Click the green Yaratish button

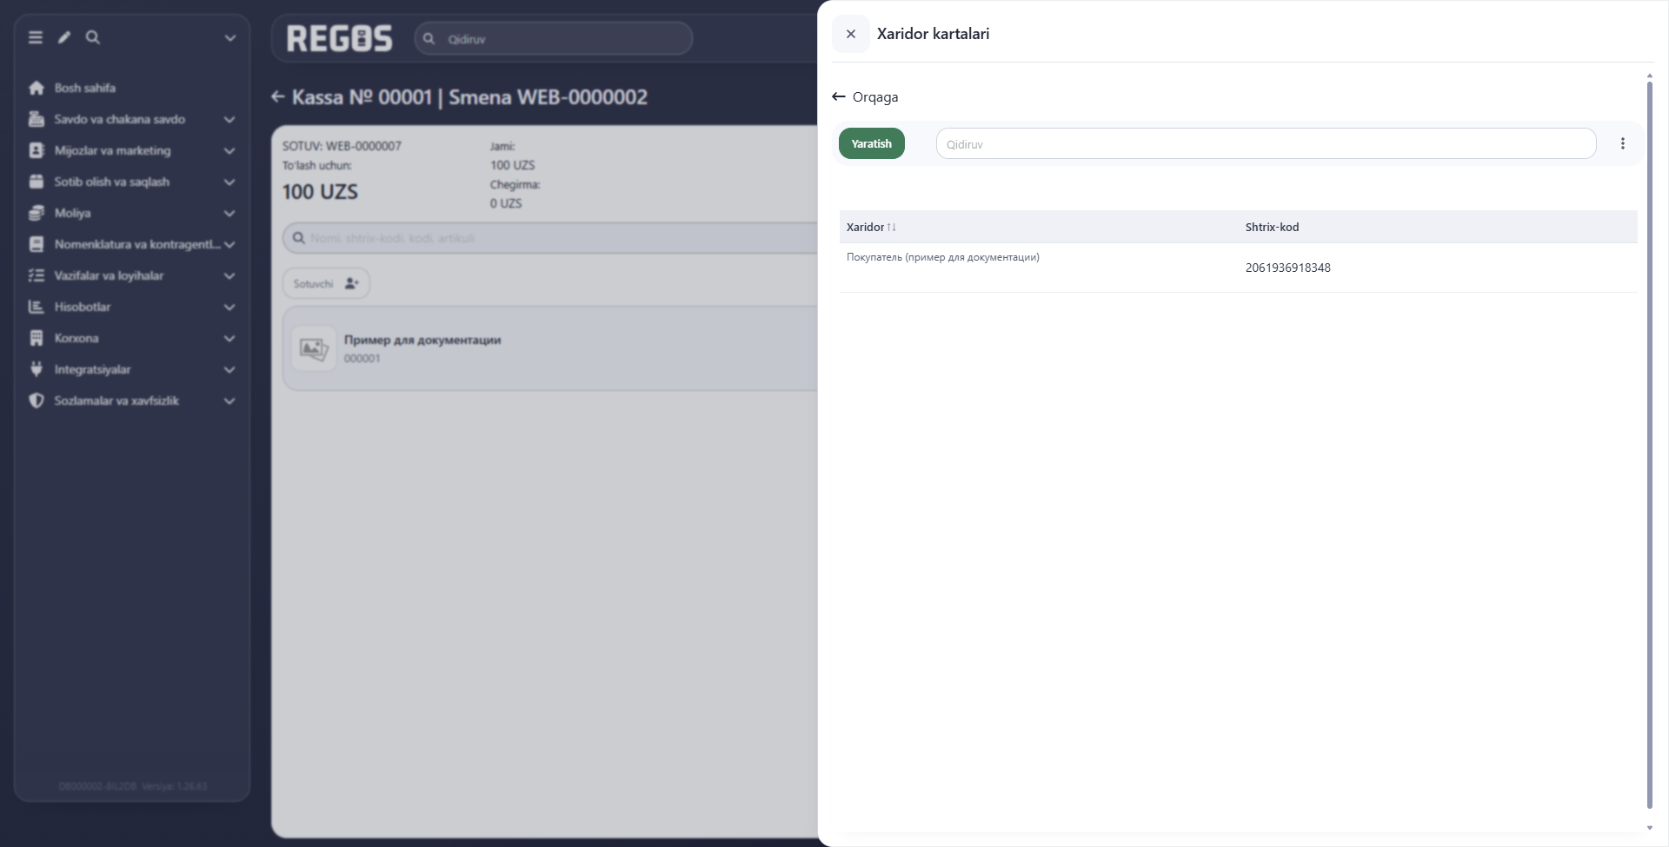871,143
